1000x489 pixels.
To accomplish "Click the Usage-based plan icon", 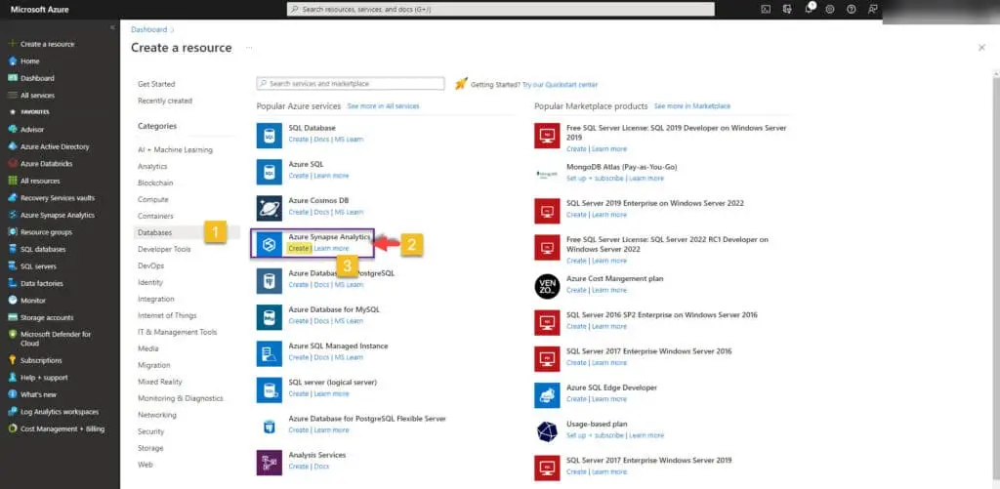I will (x=547, y=431).
